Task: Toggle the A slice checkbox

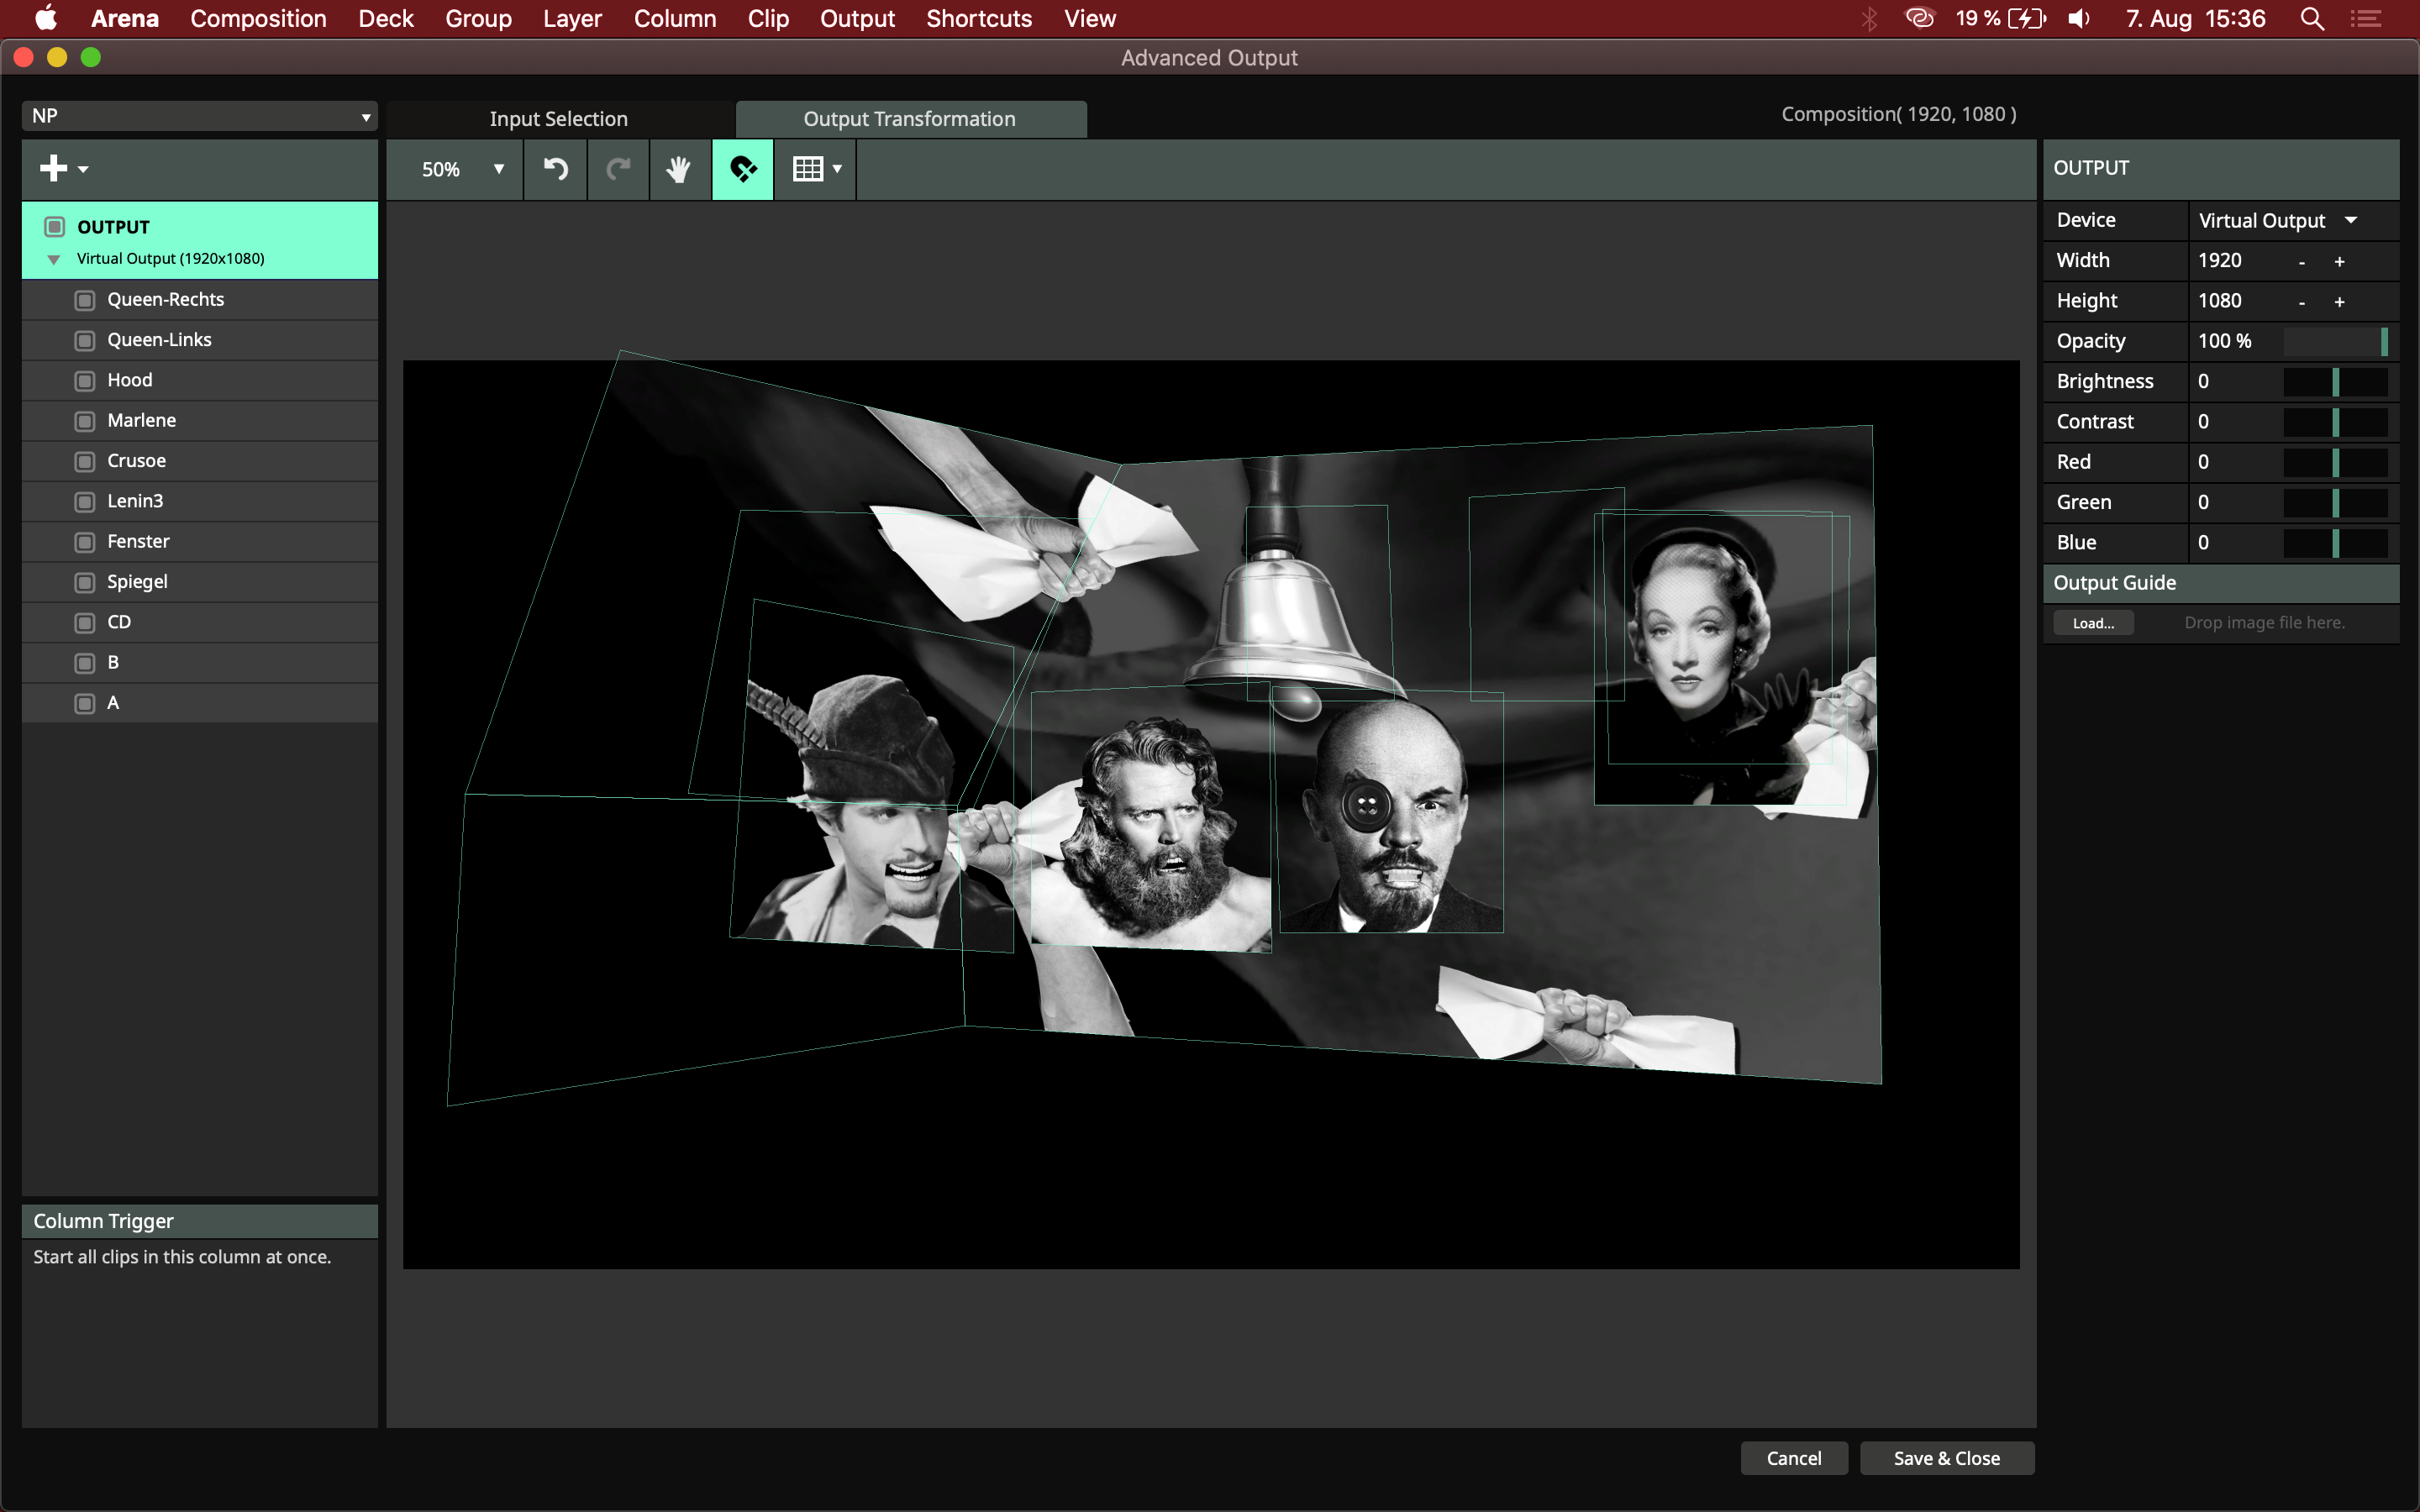Action: (85, 703)
